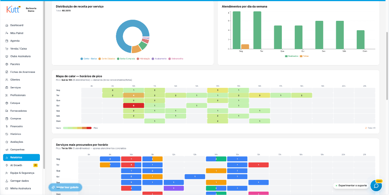The width and height of the screenshot is (389, 195).
Task: Click the Venda / Caixa cart icon
Action: pyautogui.click(x=7, y=49)
